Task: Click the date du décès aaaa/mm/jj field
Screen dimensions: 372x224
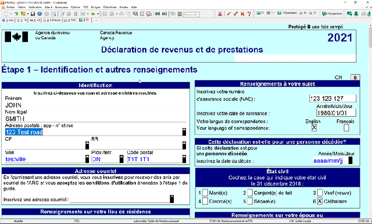Action: point(330,161)
